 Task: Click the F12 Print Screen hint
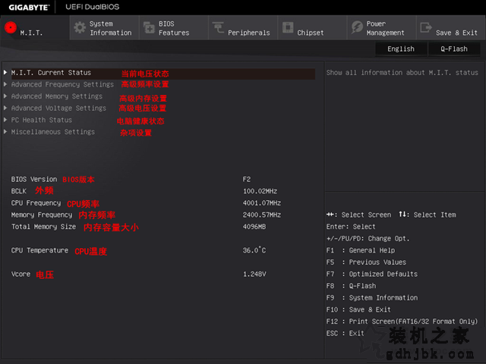pyautogui.click(x=402, y=322)
